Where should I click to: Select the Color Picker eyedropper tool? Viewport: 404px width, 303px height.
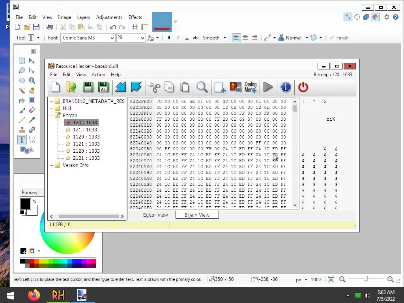pos(32,120)
